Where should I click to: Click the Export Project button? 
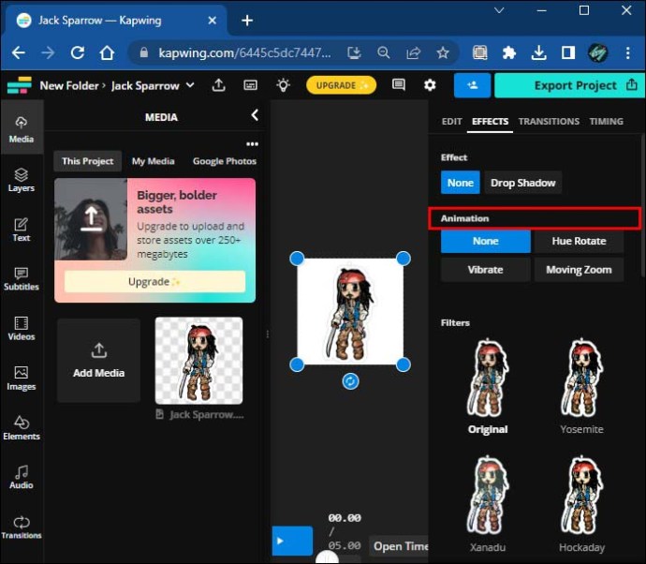(x=568, y=85)
